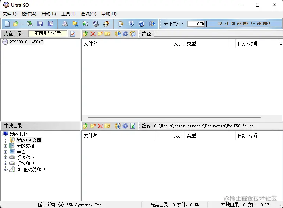
Task: Open the 操作(A) menu
Action: pos(29,14)
